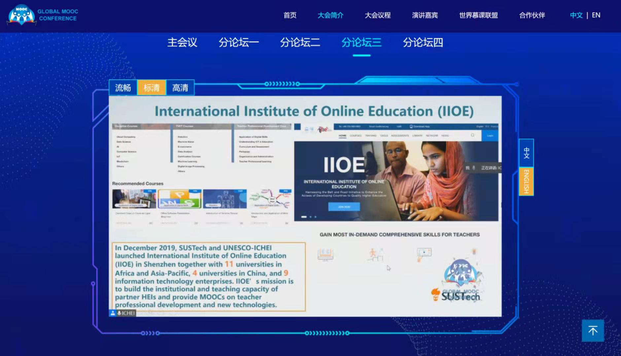Select the 分论坛四 tab
Screen dimensions: 621x356
coord(423,43)
